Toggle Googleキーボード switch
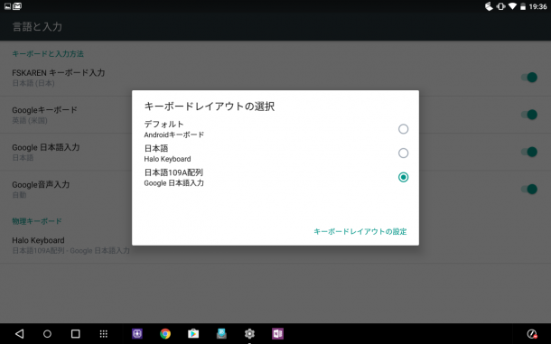 528,115
